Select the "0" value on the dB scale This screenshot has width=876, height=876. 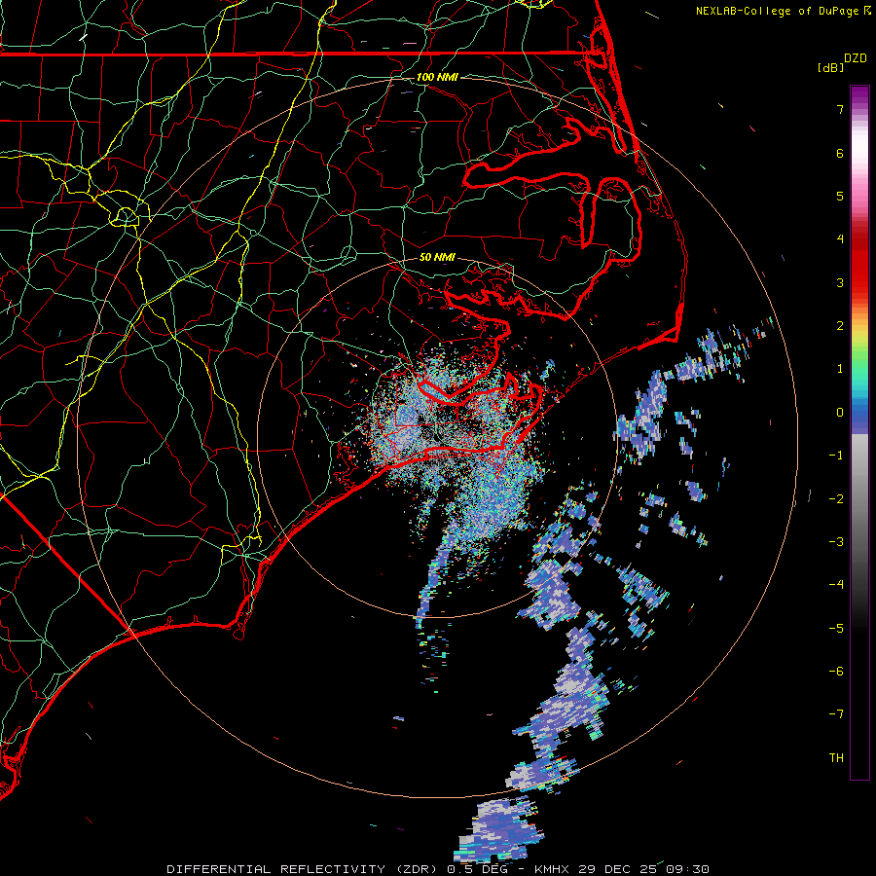[840, 413]
